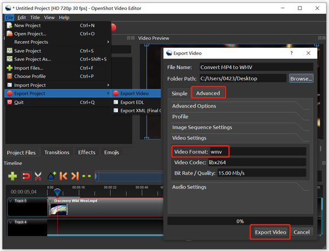
Task: Click the OpenShot logo in title bar
Action: pyautogui.click(x=8, y=8)
